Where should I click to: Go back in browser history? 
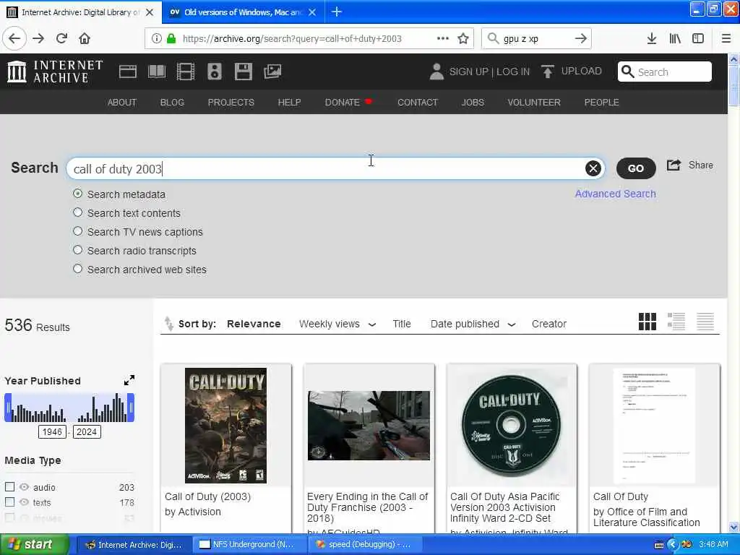[x=14, y=39]
